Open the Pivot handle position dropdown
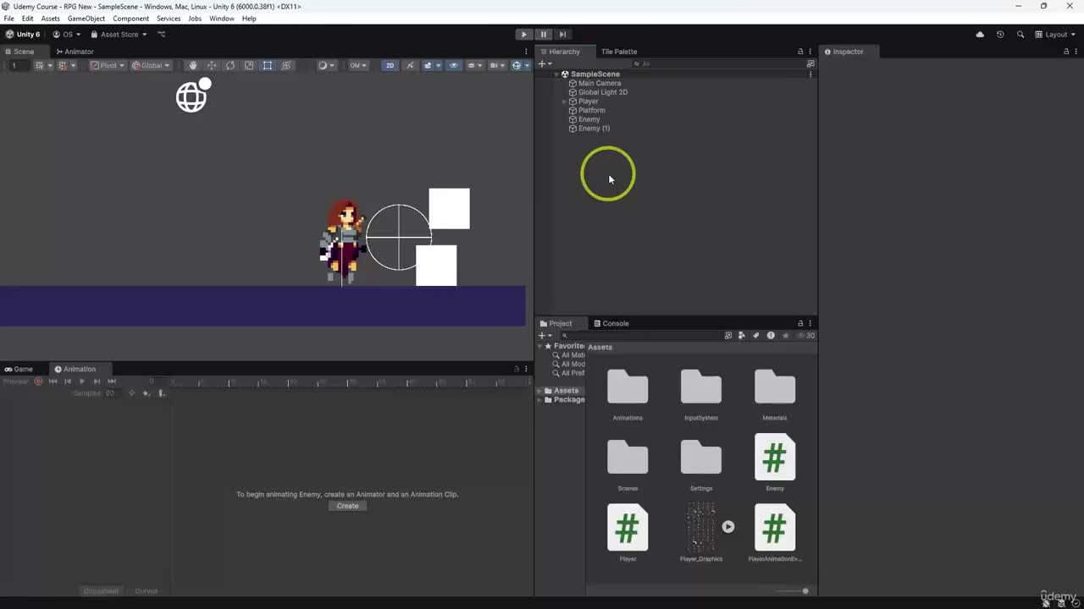 (108, 65)
